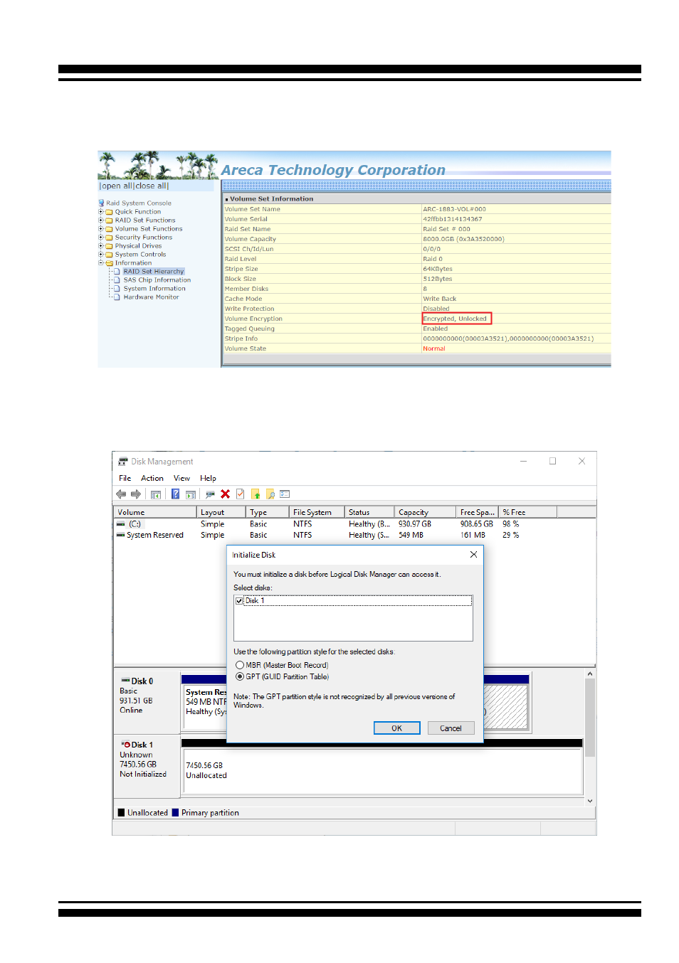Screen dimensions: 679x963
Task: Expand the Quick Function tree node
Action: pyautogui.click(x=101, y=212)
